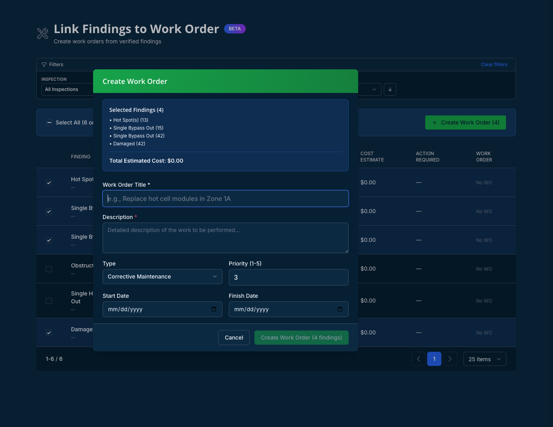Click 'Single Bypass Out (15)' in selected findings

click(x=138, y=128)
